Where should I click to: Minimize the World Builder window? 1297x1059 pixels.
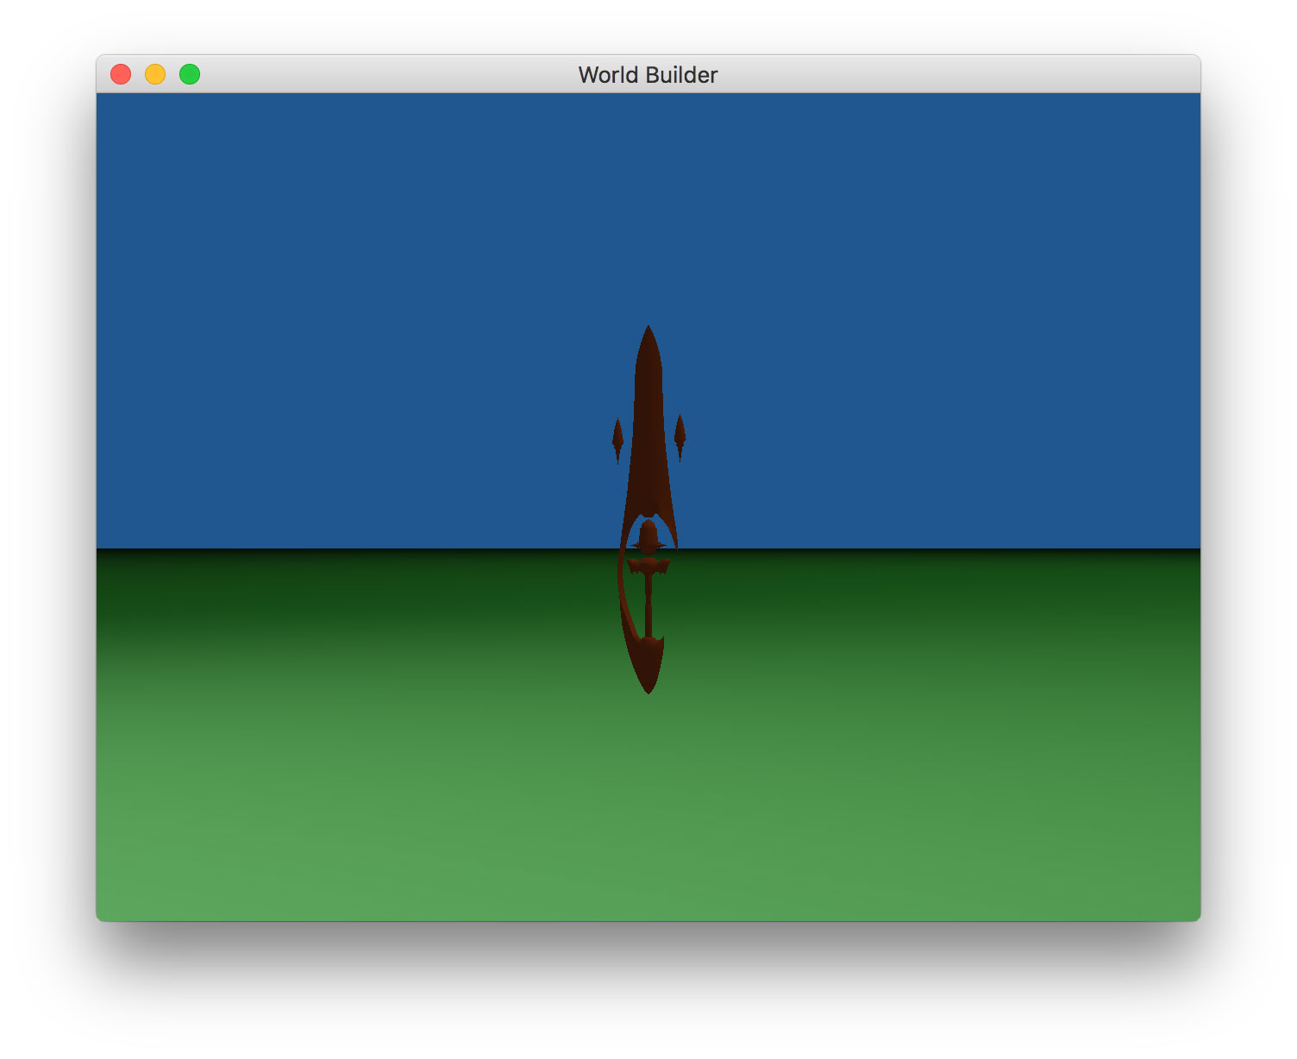(155, 74)
